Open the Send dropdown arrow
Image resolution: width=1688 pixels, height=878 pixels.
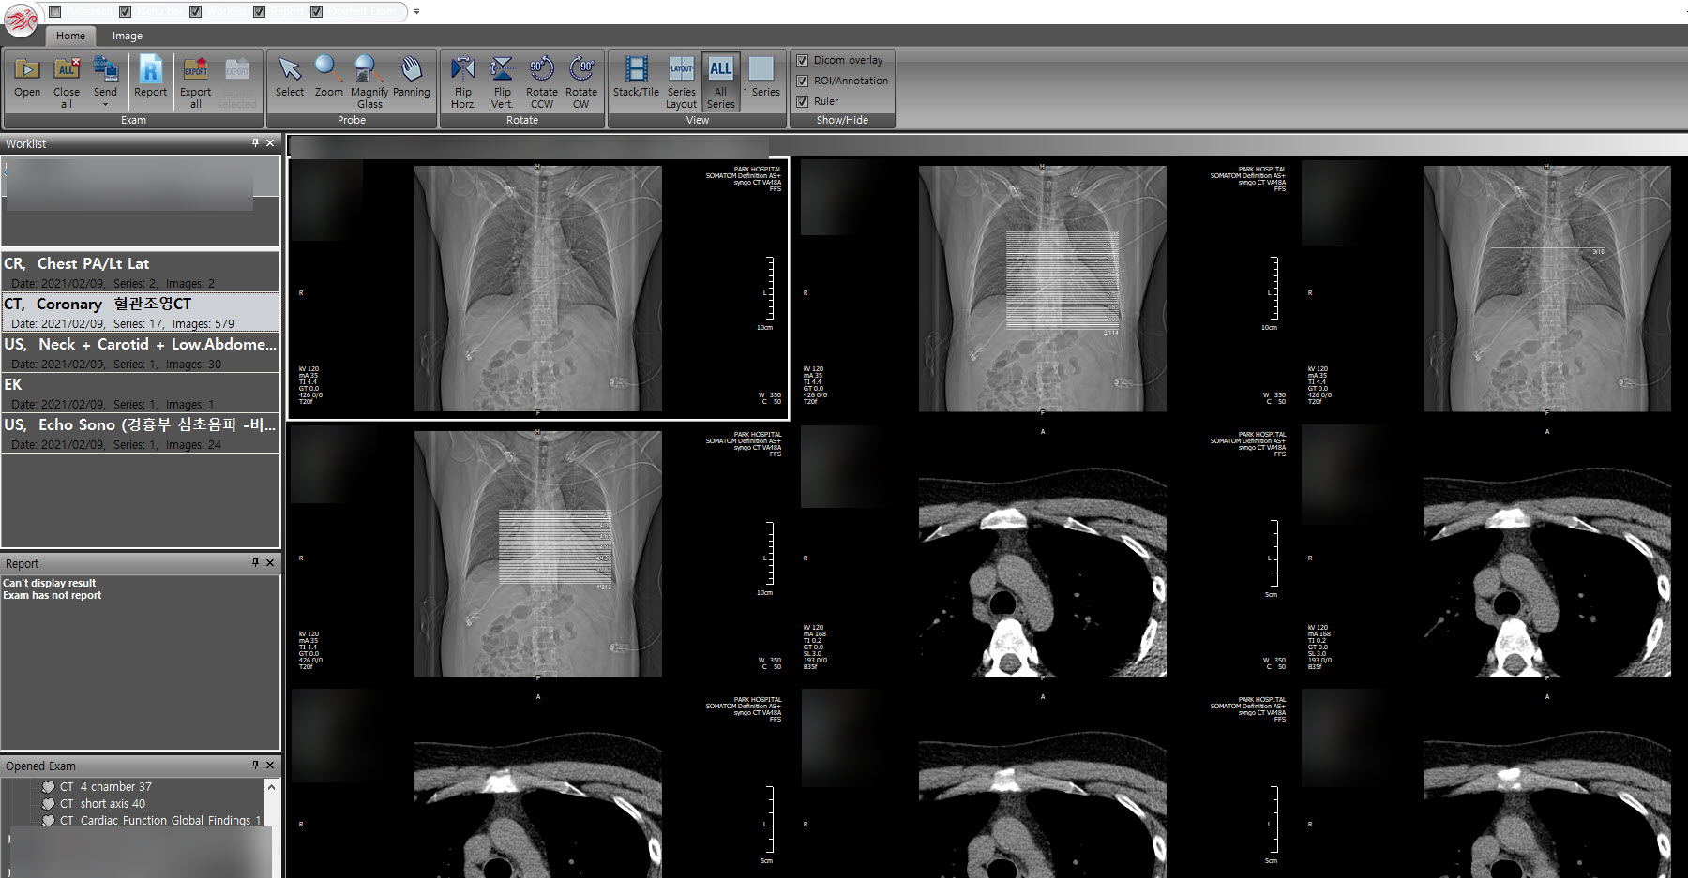[x=105, y=104]
